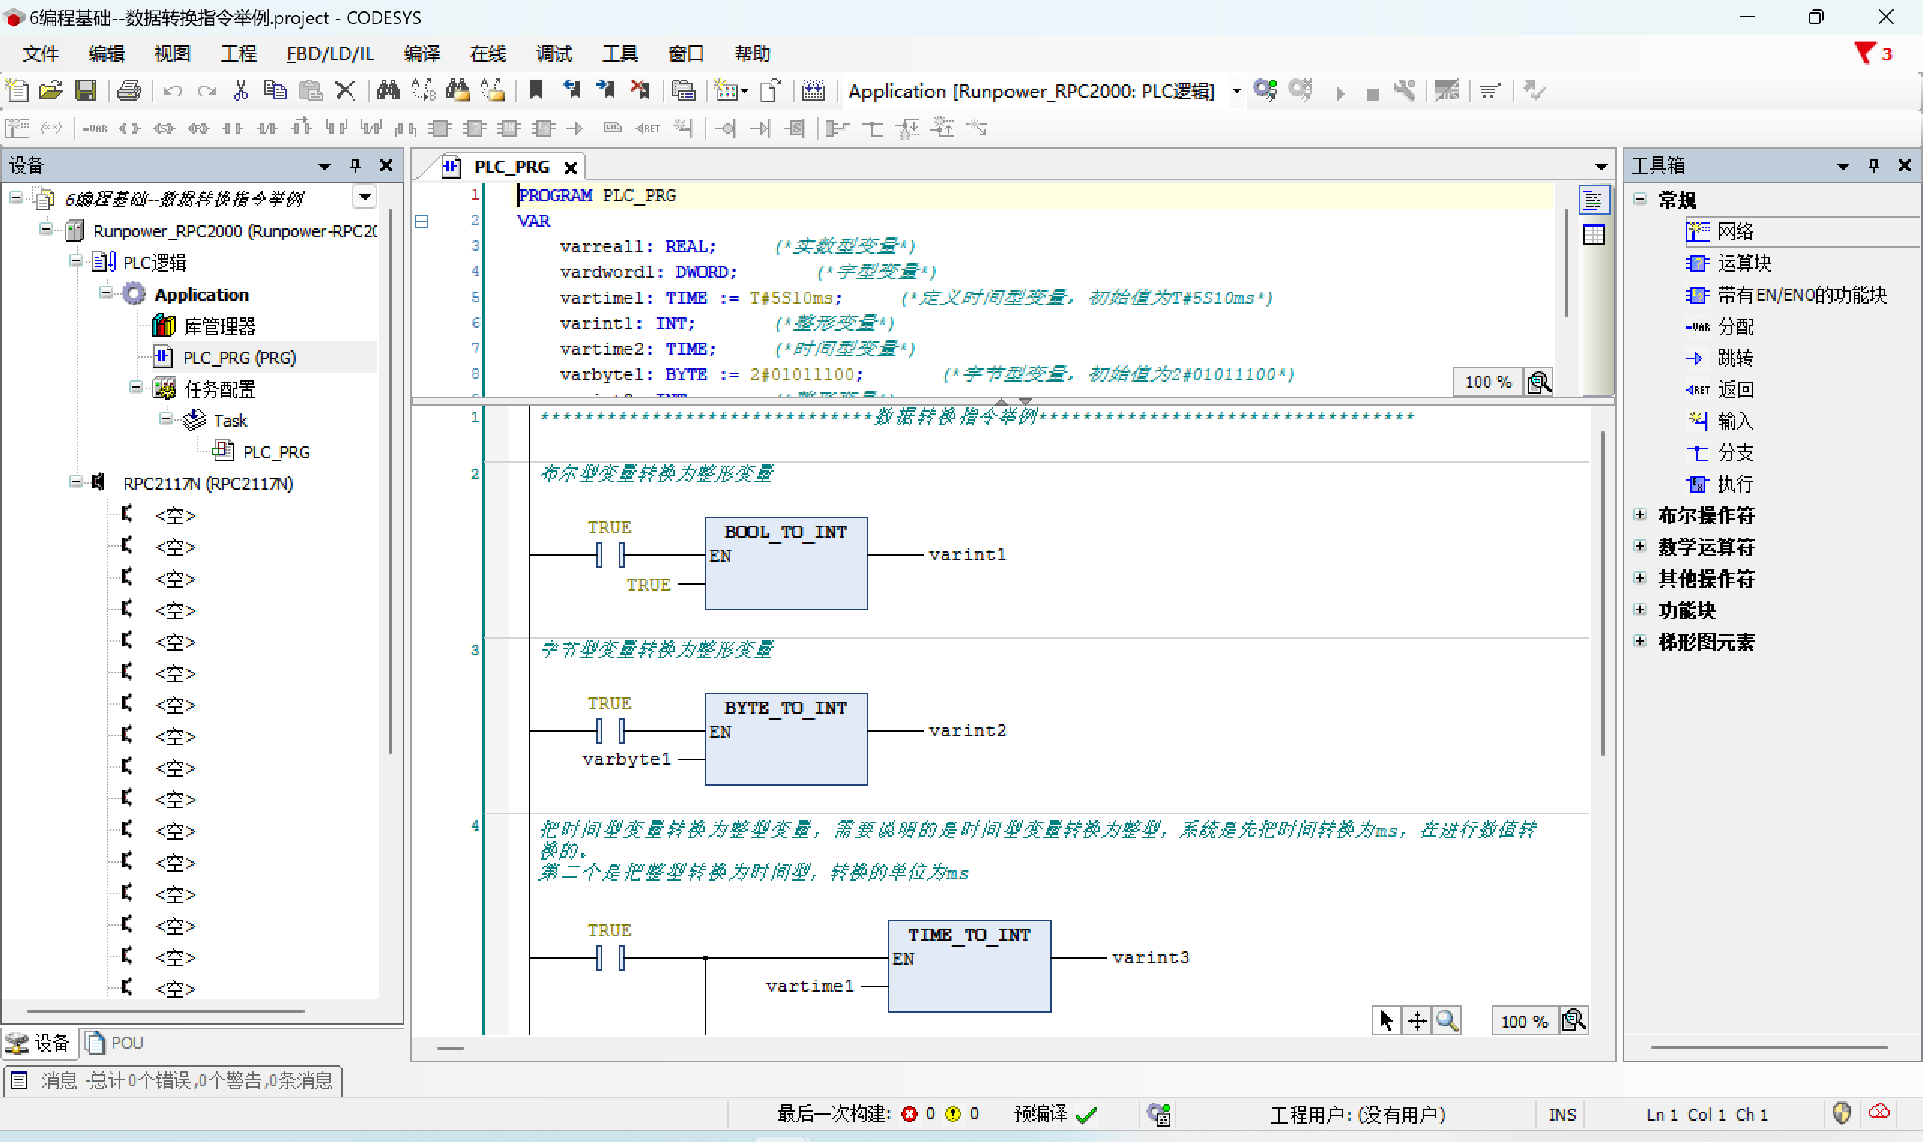Screen dimensions: 1923x1142
Task: Open the 文件 menu
Action: click(x=40, y=53)
